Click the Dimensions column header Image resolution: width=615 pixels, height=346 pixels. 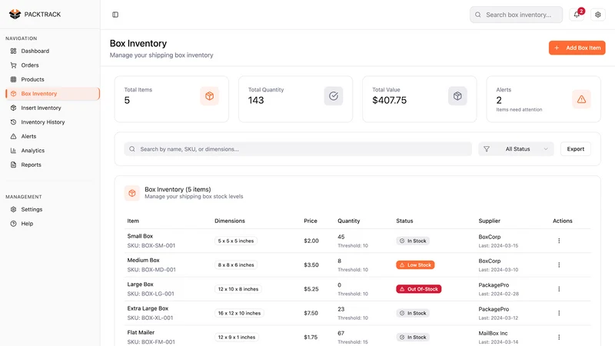[230, 221]
